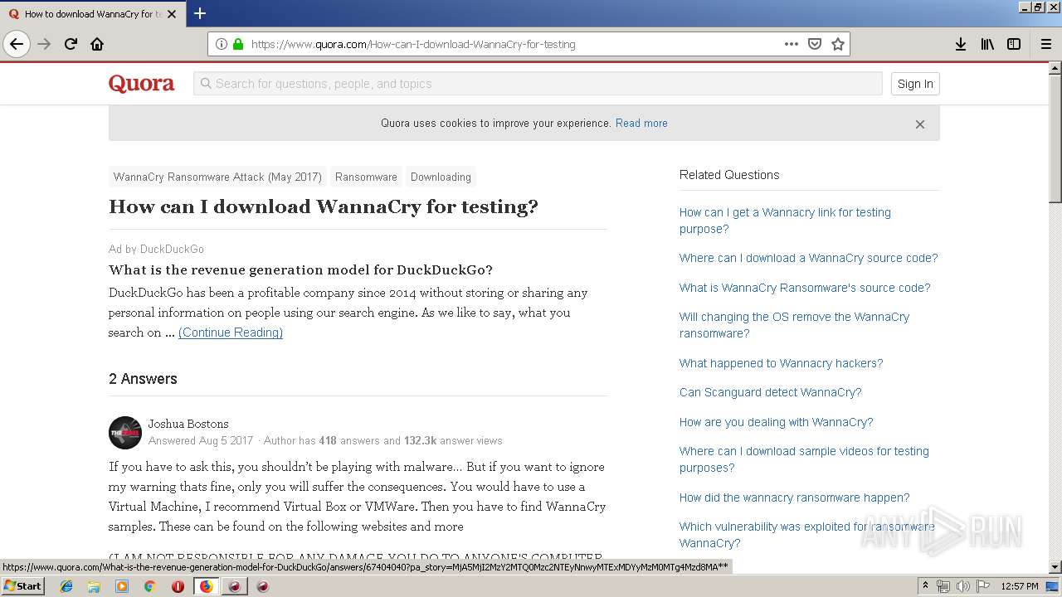1062x597 pixels.
Task: Reload the current page
Action: [71, 44]
